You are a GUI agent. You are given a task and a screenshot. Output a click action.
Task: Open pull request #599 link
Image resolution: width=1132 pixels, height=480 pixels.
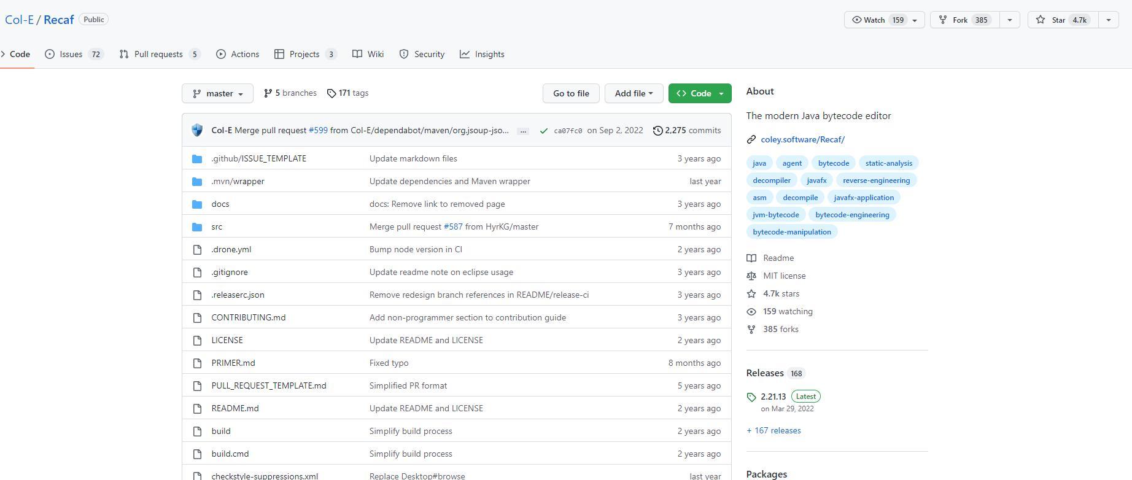click(318, 130)
